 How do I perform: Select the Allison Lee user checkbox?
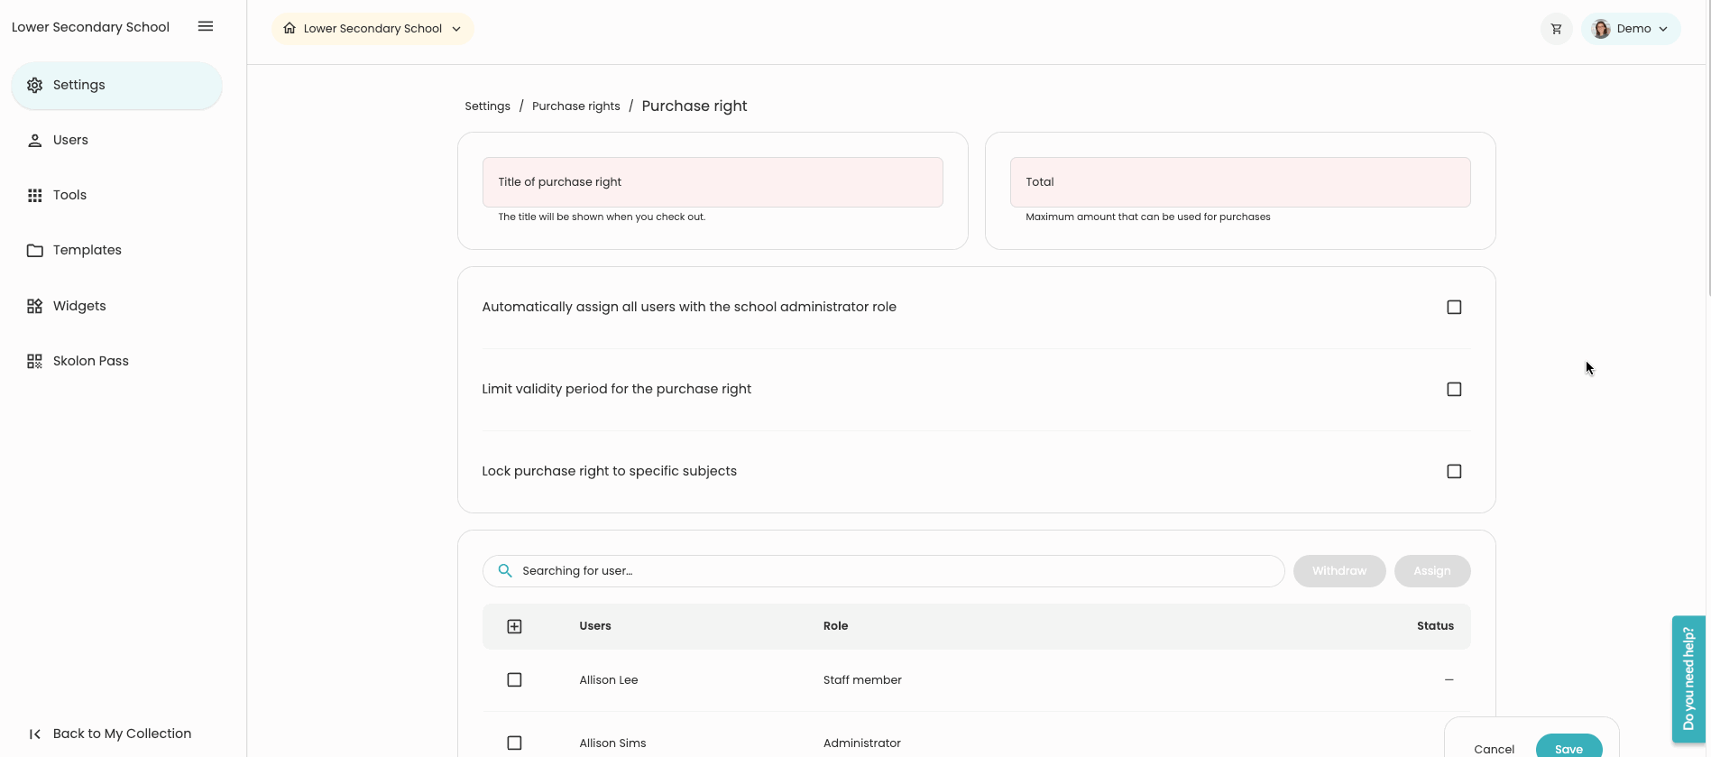tap(514, 680)
